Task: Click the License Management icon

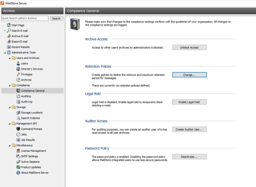Action: tap(18, 151)
